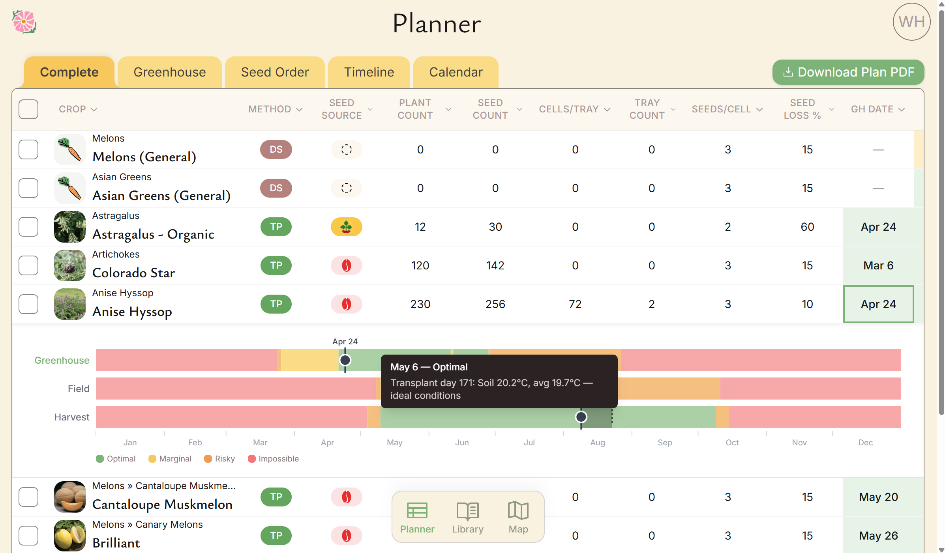Open the WH profile avatar

coord(911,22)
